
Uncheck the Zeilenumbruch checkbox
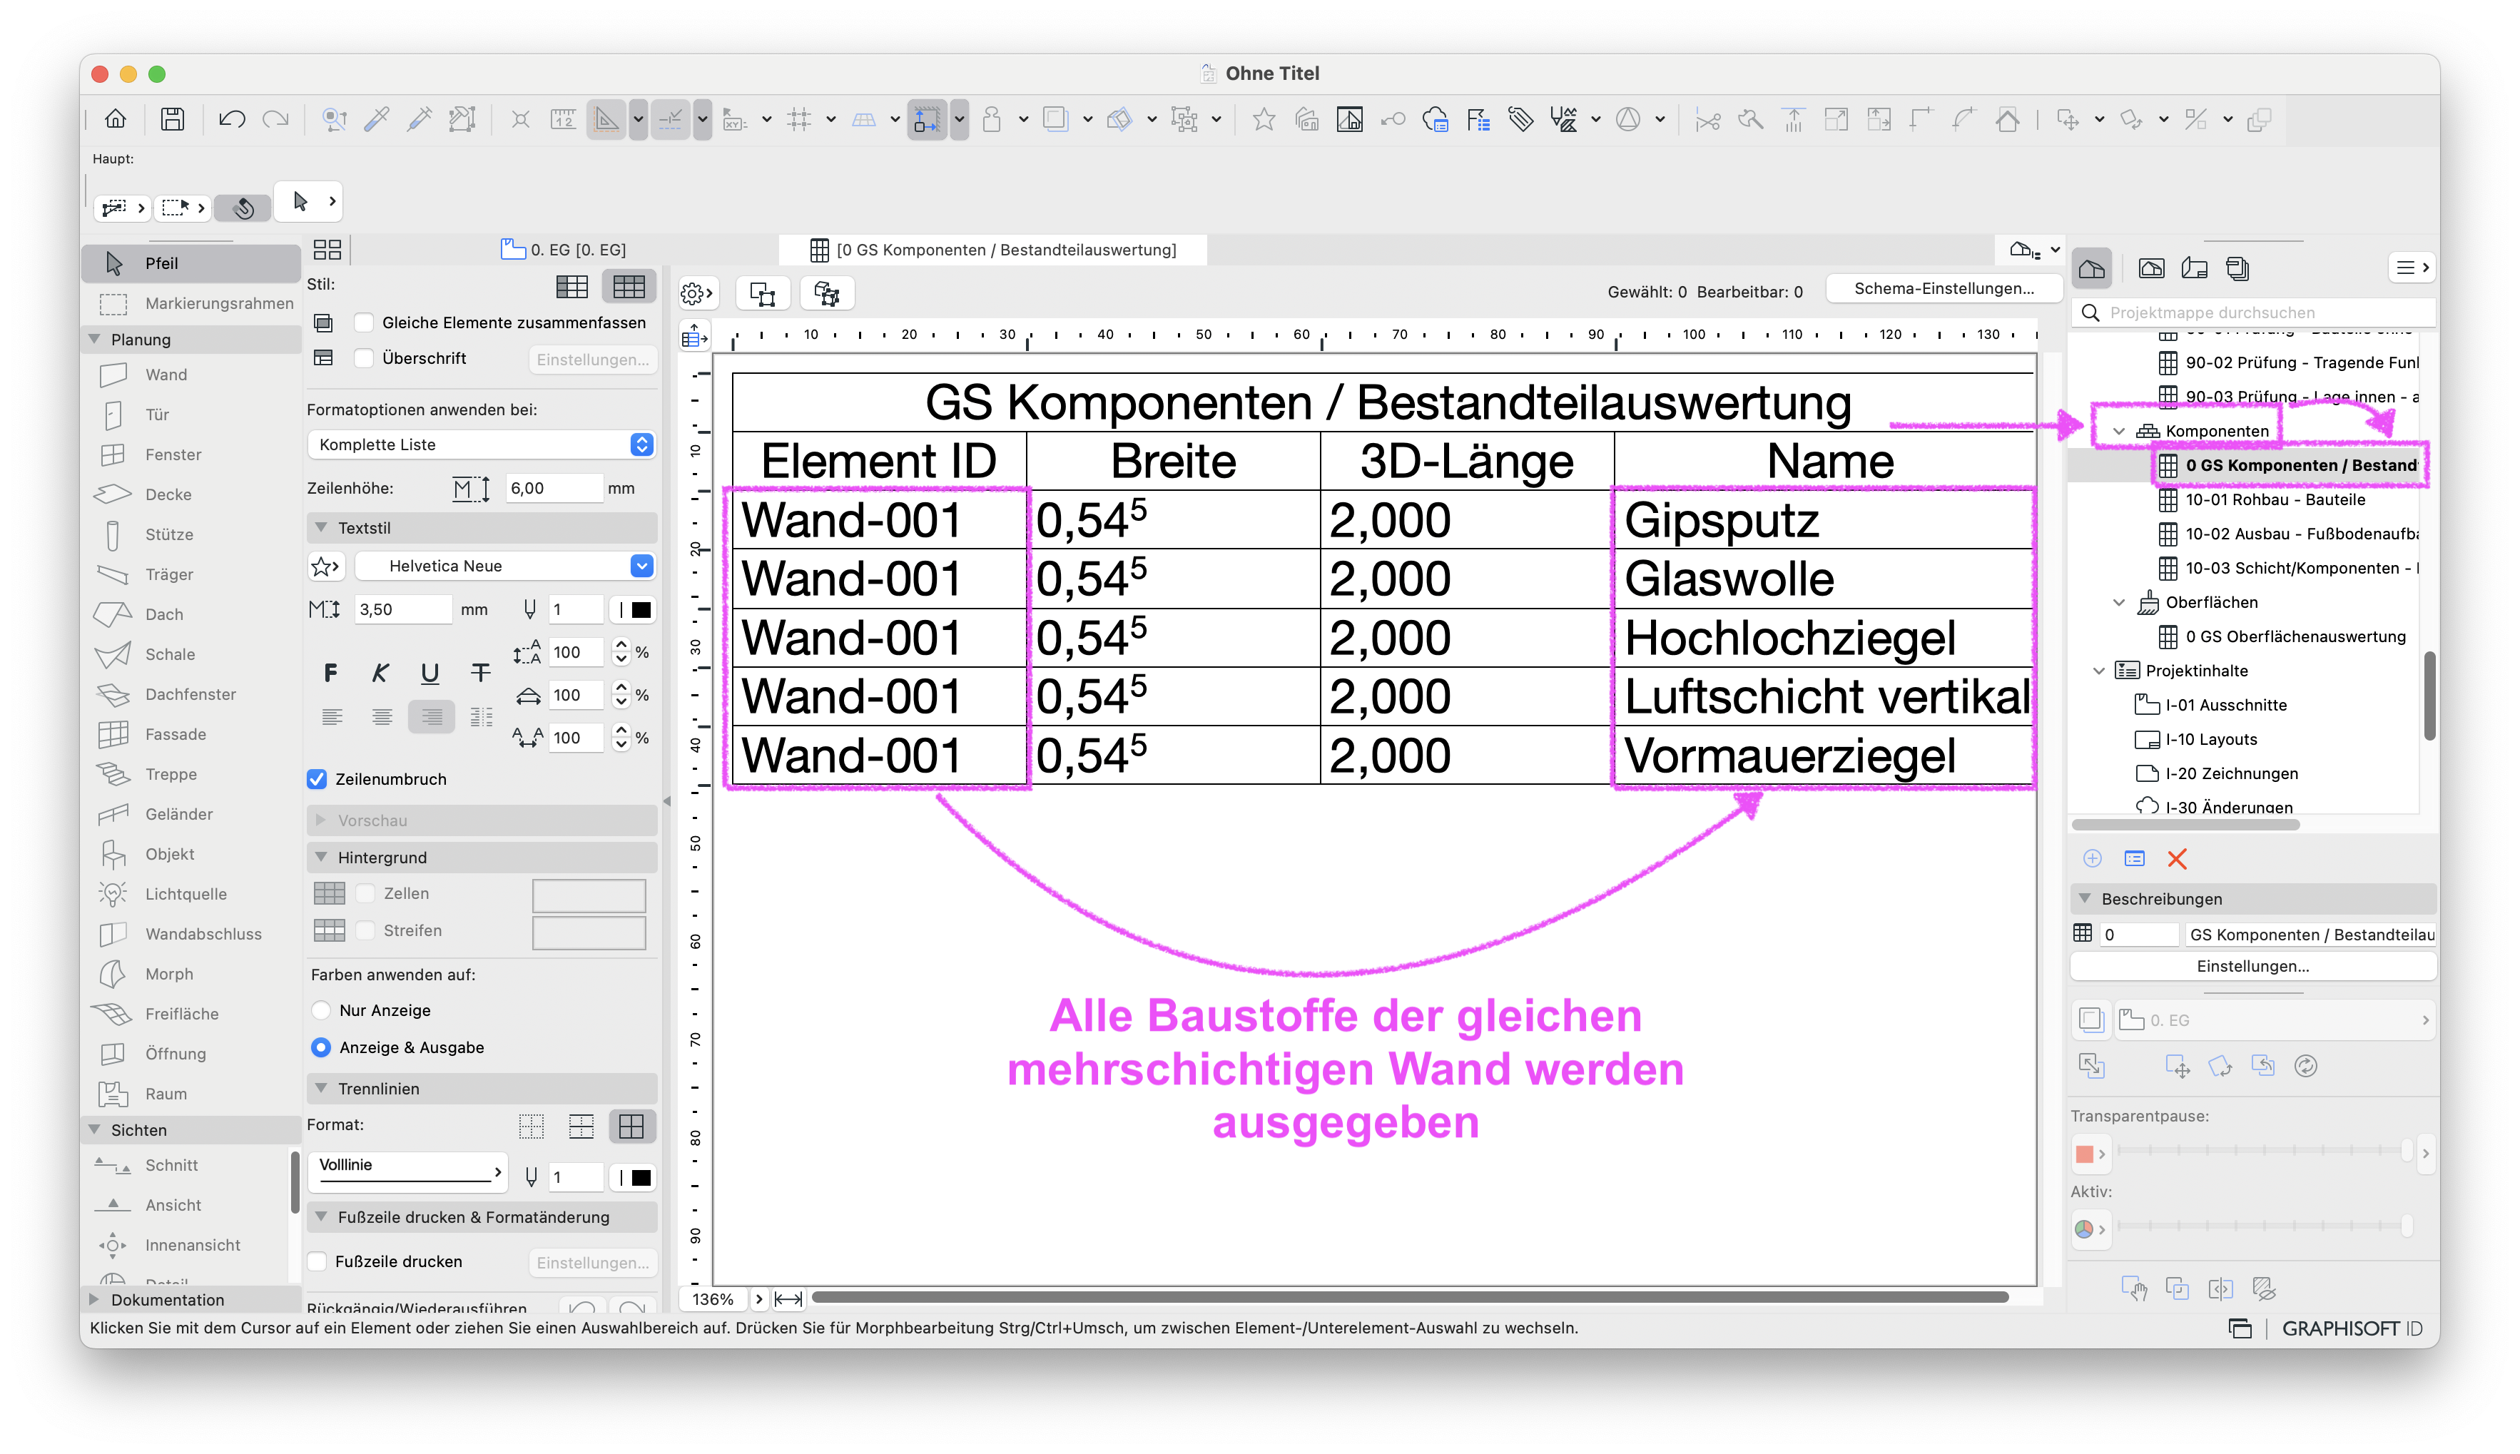click(x=317, y=779)
